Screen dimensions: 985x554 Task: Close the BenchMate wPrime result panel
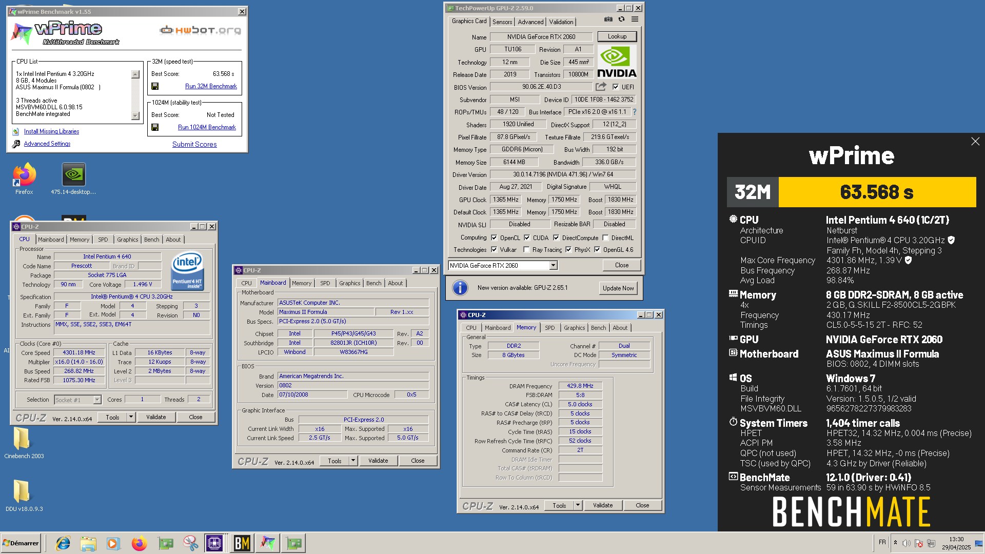975,142
